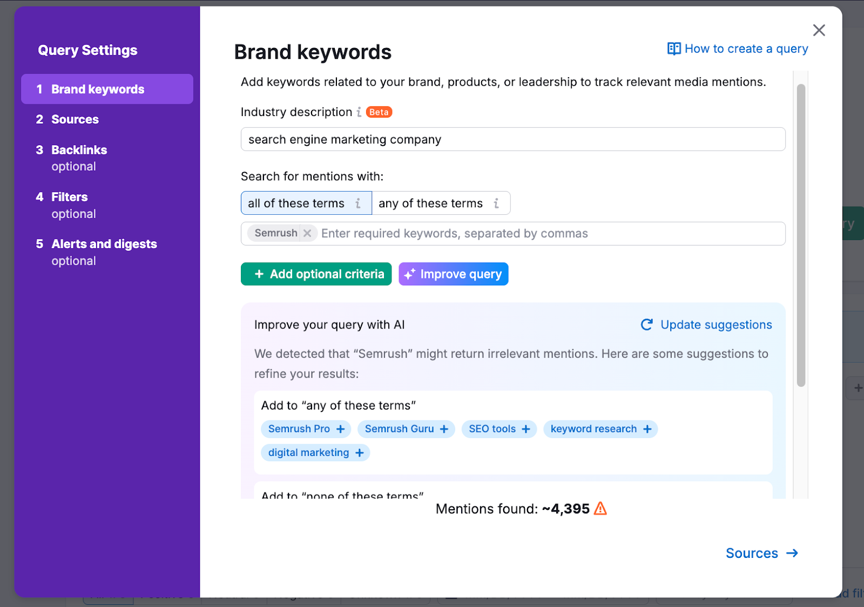Add the SEO tools suggestion chip
The width and height of the screenshot is (864, 607).
click(499, 429)
